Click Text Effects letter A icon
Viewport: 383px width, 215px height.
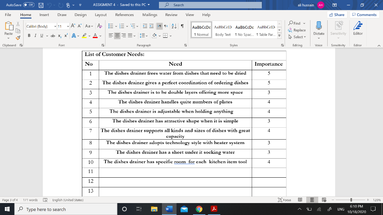tap(74, 36)
